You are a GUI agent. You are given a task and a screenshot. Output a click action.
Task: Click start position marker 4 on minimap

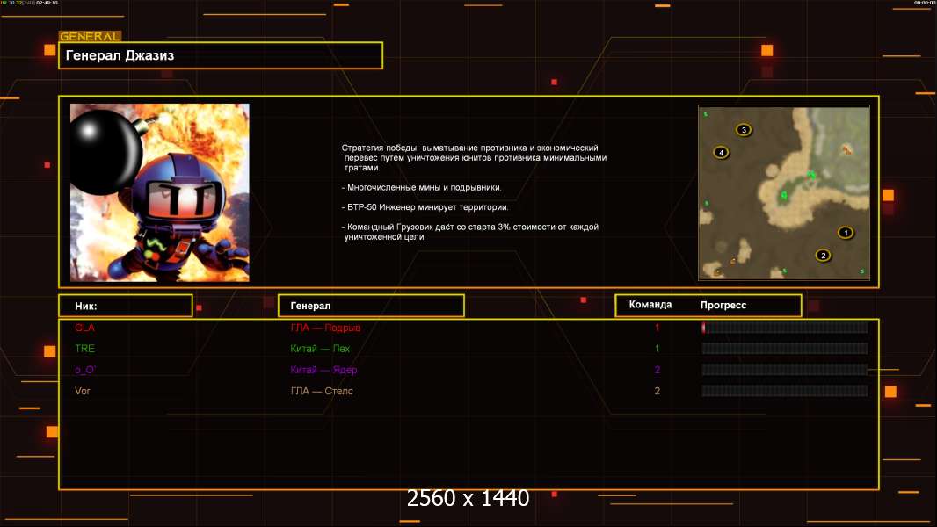pyautogui.click(x=722, y=152)
